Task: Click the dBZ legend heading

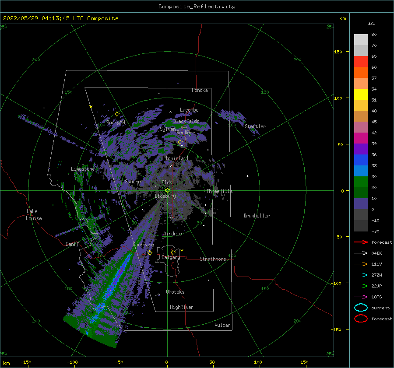Action: pyautogui.click(x=371, y=23)
